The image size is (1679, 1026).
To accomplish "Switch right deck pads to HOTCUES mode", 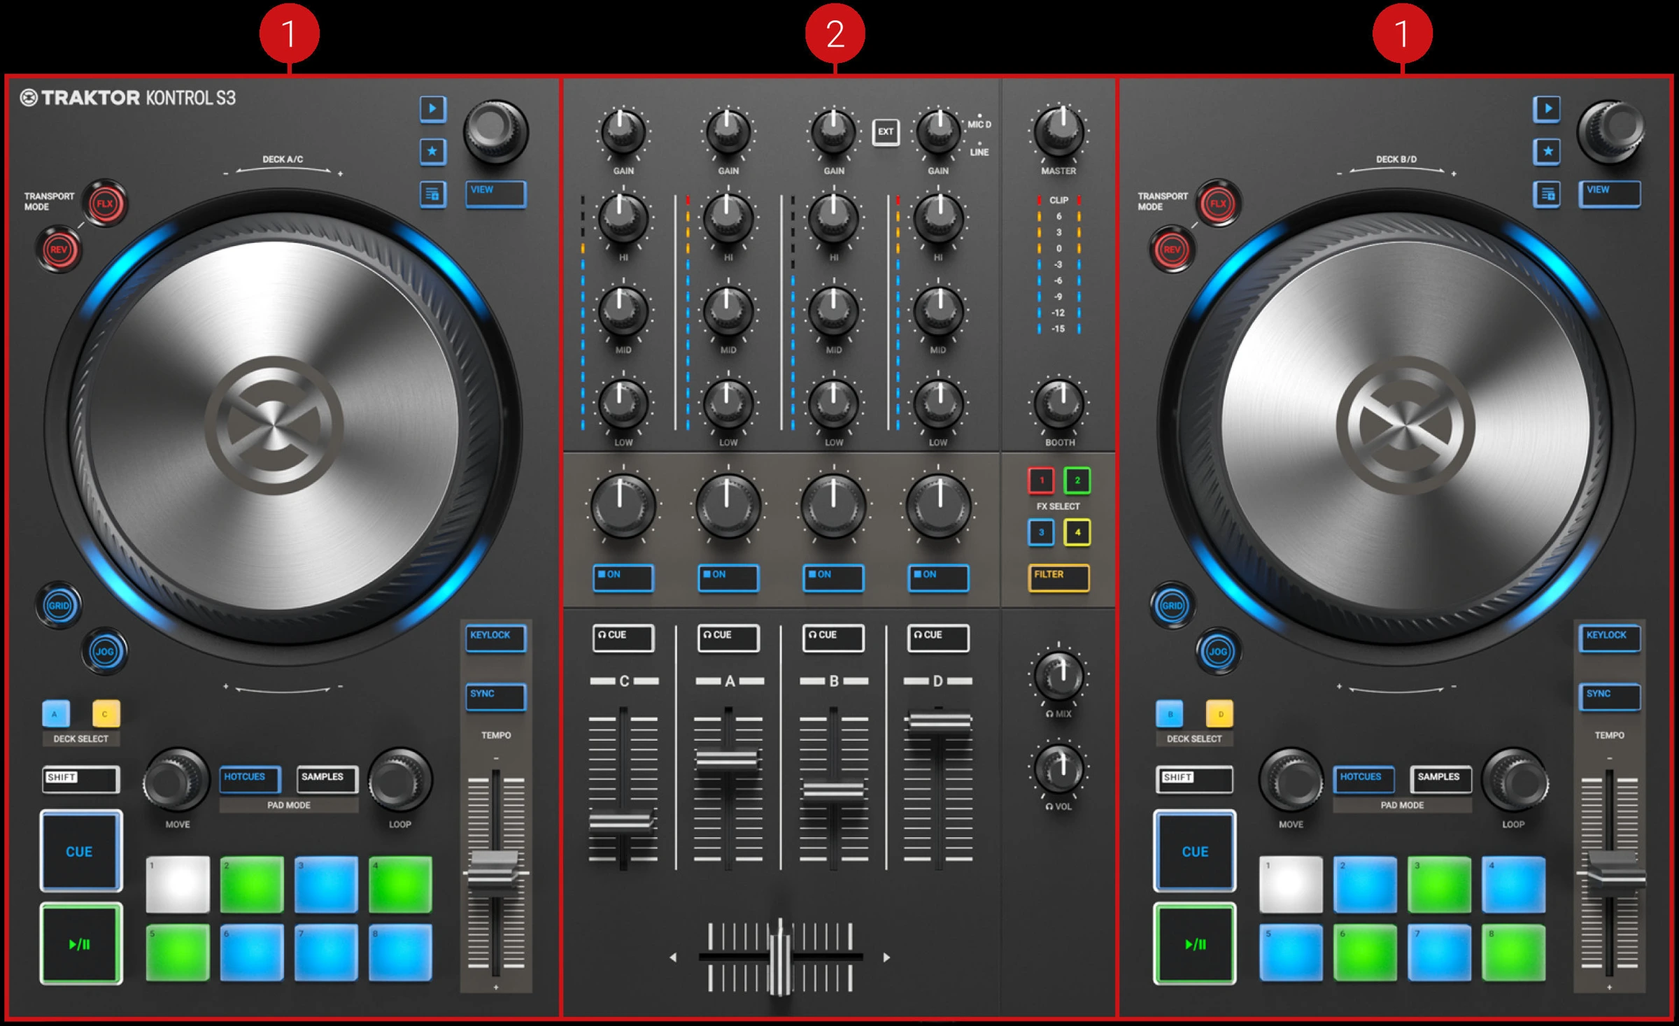I will pyautogui.click(x=1363, y=780).
